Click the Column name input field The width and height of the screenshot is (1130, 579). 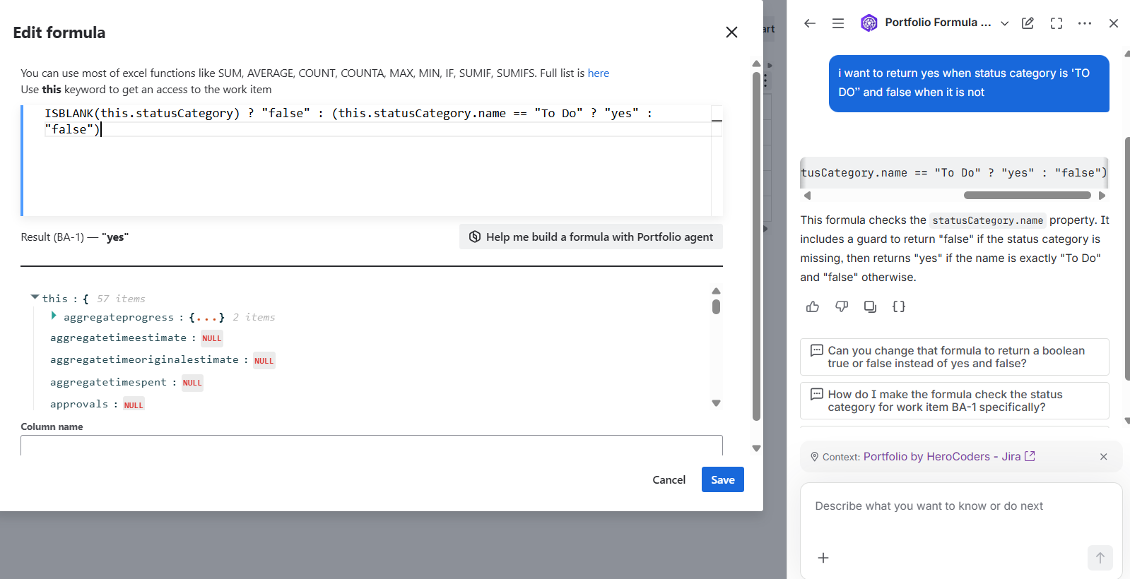(372, 446)
